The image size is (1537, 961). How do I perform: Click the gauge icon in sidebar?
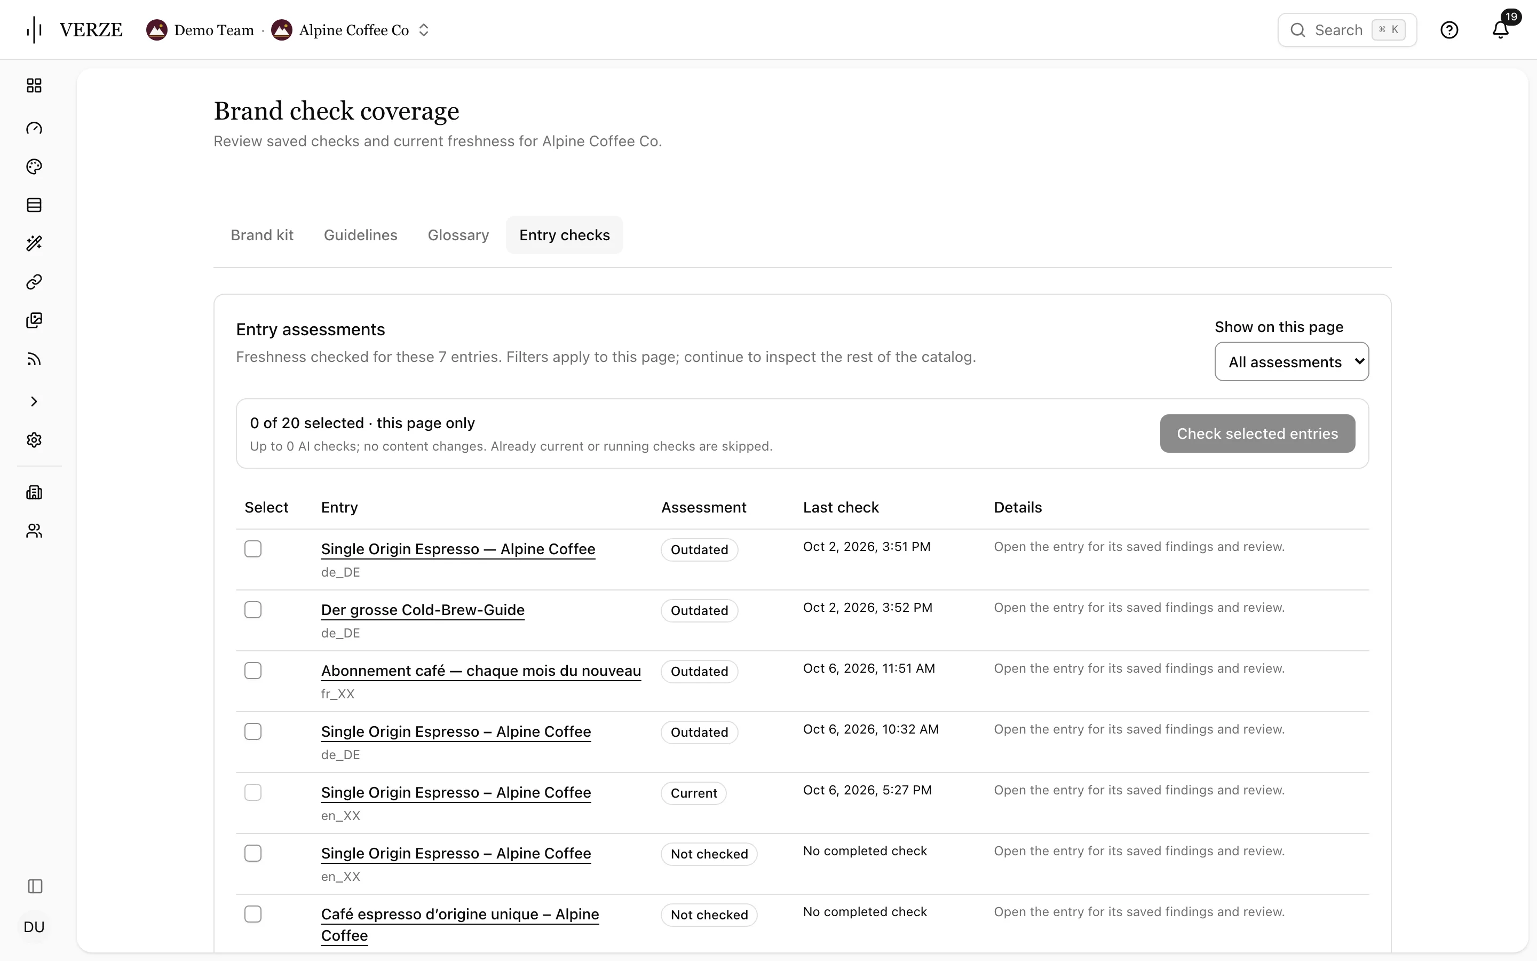point(34,128)
